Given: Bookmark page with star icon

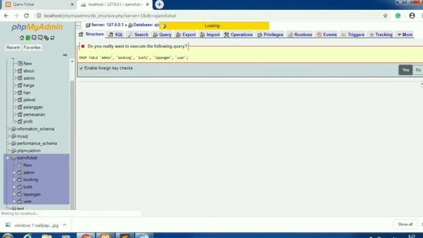Looking at the screenshot, I should (x=385, y=16).
